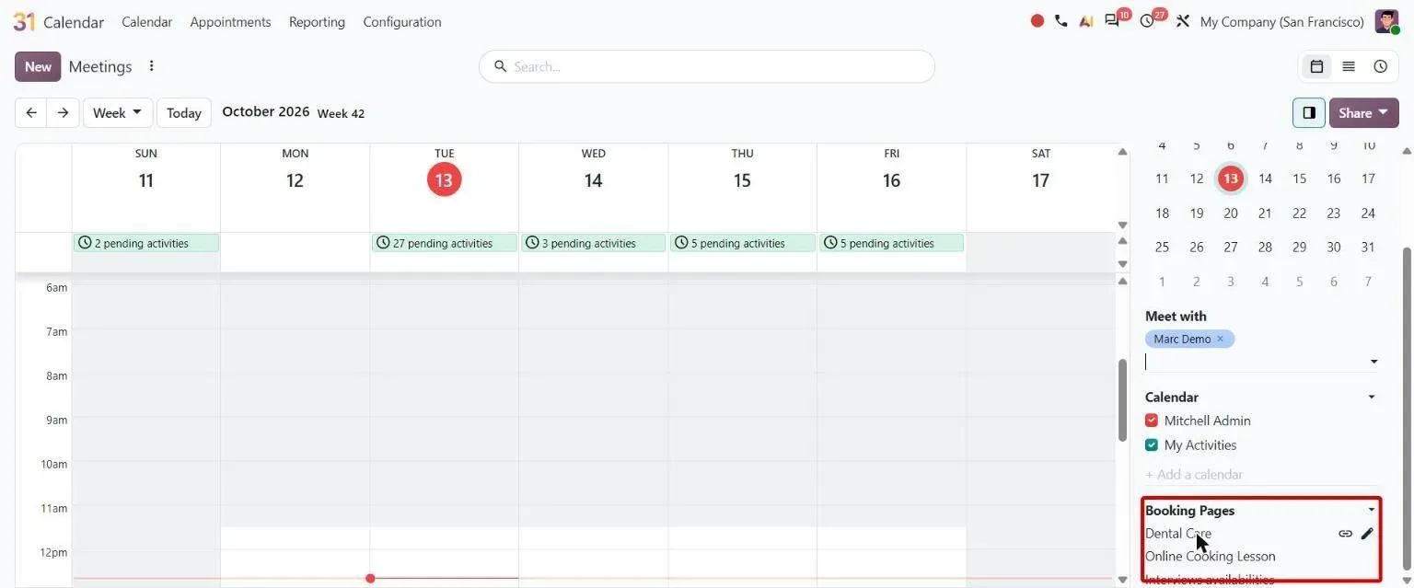Open the Online Cooking Lesson booking page
The width and height of the screenshot is (1414, 588).
pyautogui.click(x=1211, y=556)
